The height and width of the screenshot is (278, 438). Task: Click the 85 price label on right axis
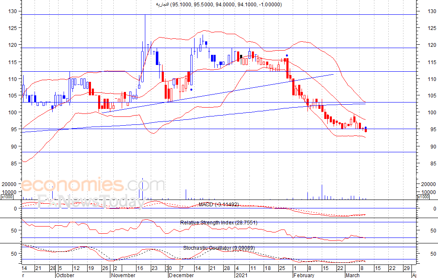pos(433,163)
